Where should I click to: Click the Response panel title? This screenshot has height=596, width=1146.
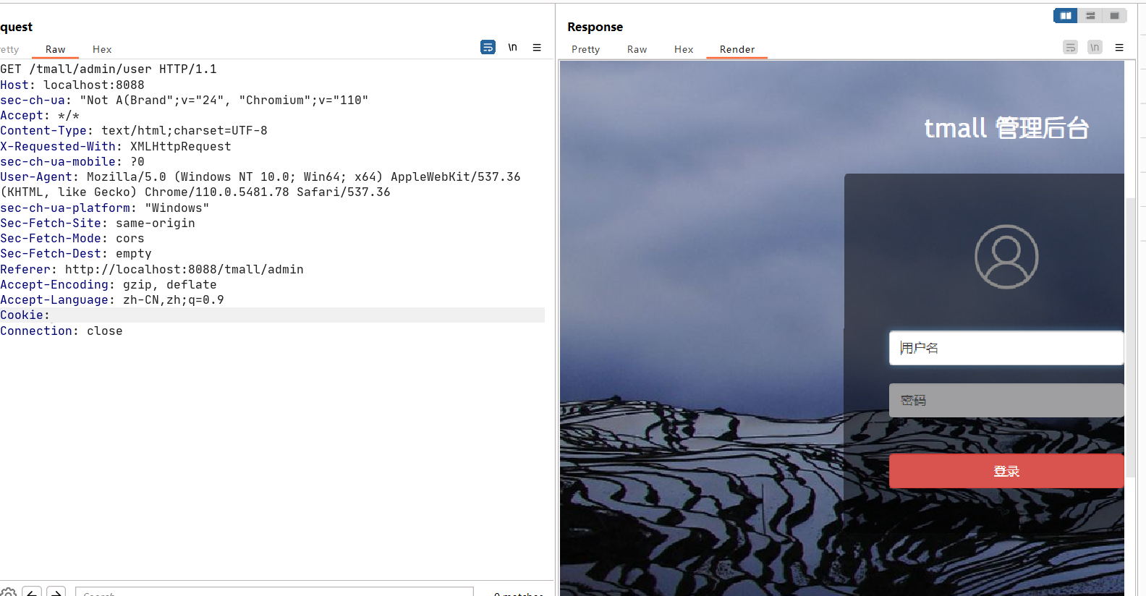click(595, 27)
